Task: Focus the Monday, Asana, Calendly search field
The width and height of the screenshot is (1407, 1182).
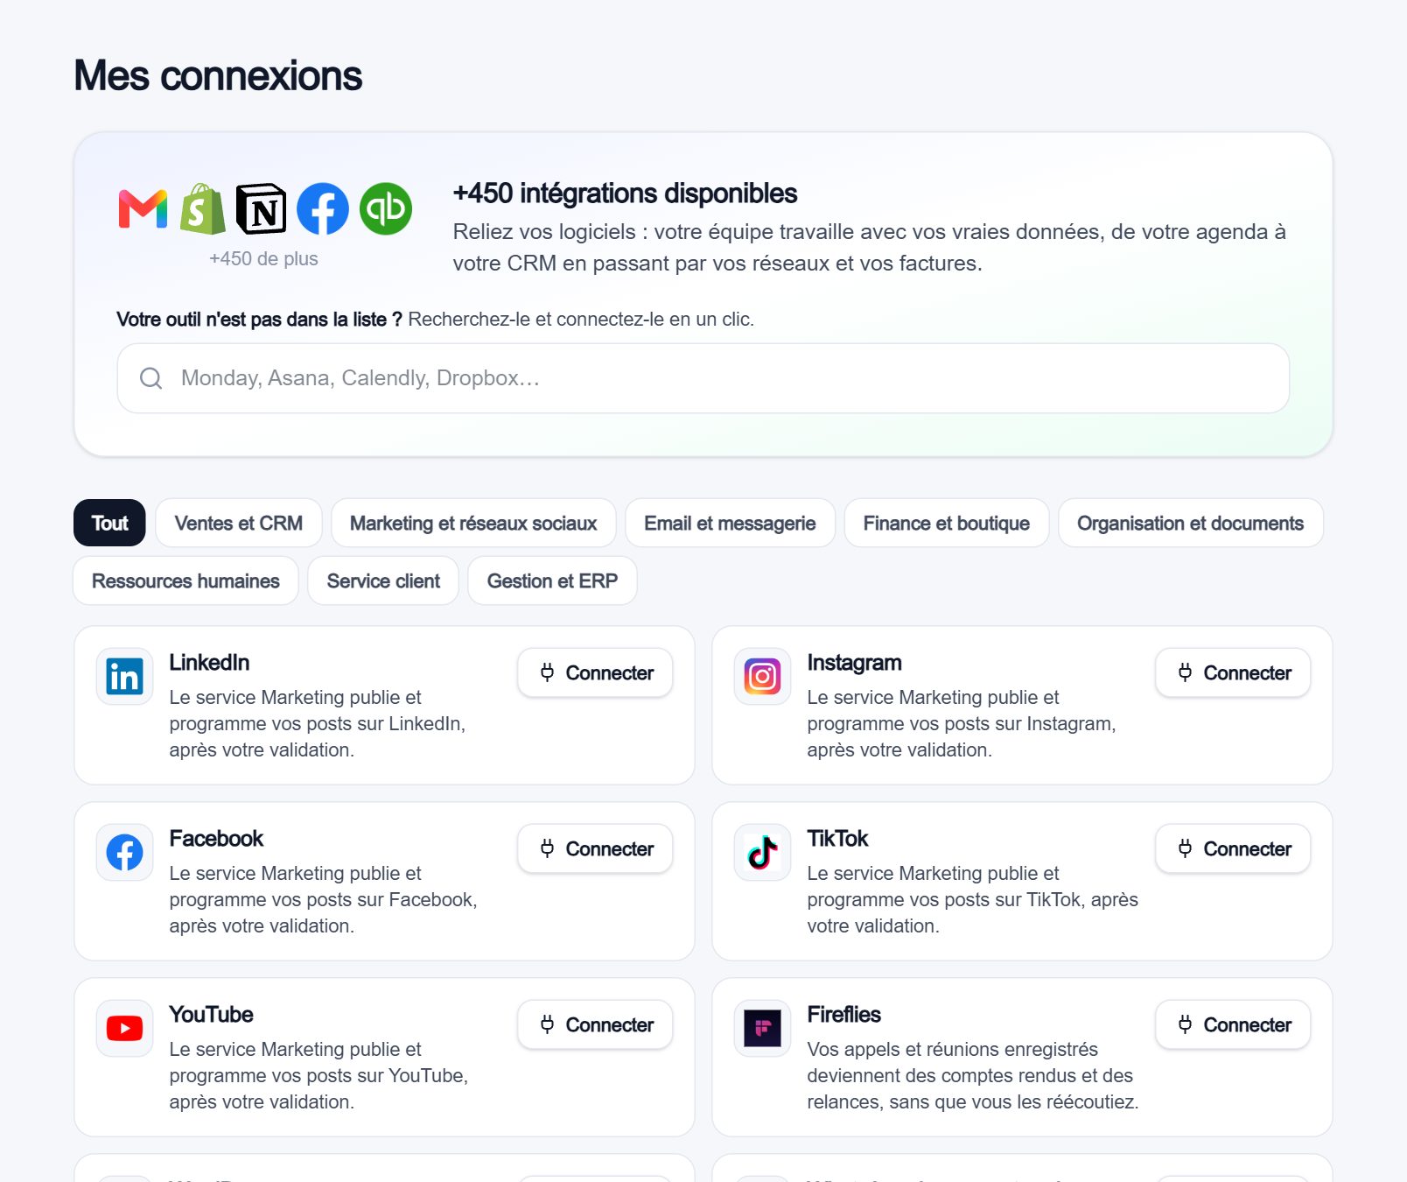Action: [703, 378]
